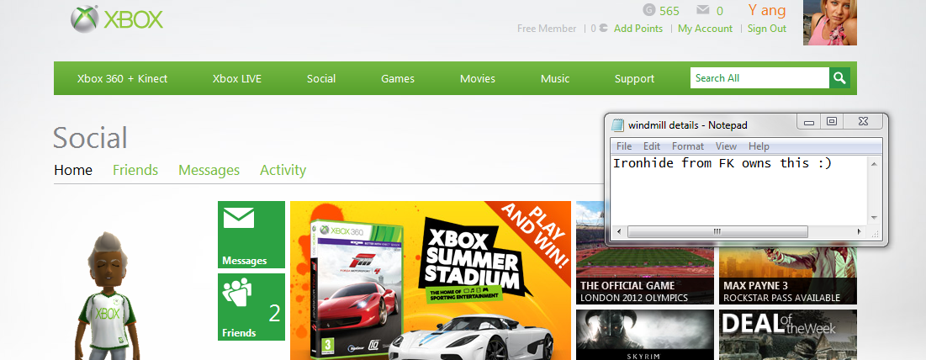This screenshot has width=926, height=360.
Task: Open the Social nav menu
Action: pos(321,78)
